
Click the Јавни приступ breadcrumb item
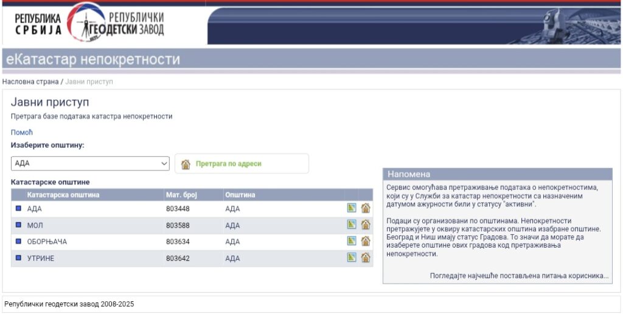(89, 82)
